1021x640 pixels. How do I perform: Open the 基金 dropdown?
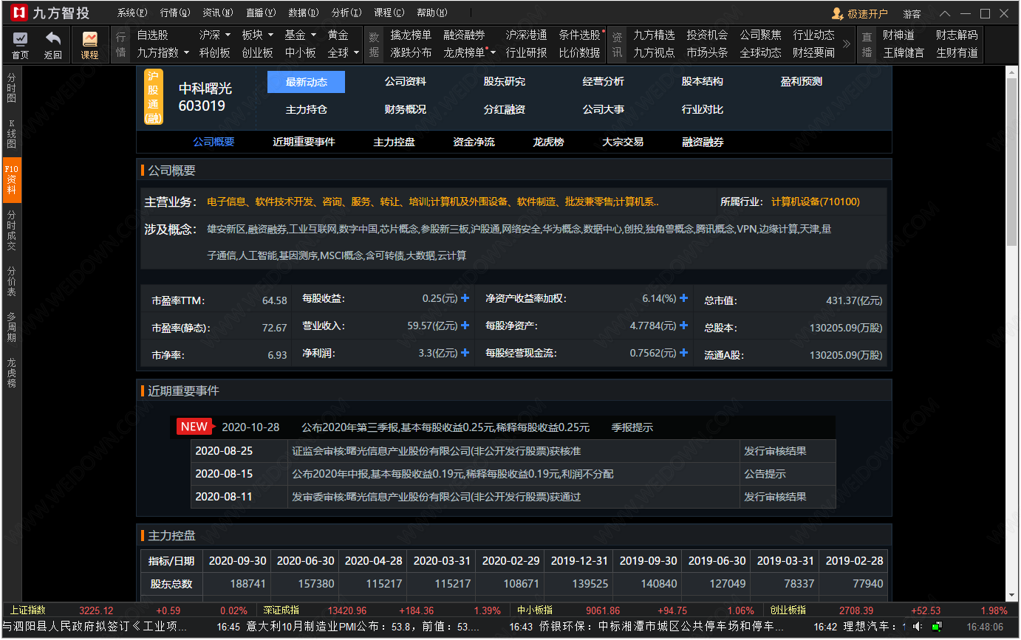[301, 35]
